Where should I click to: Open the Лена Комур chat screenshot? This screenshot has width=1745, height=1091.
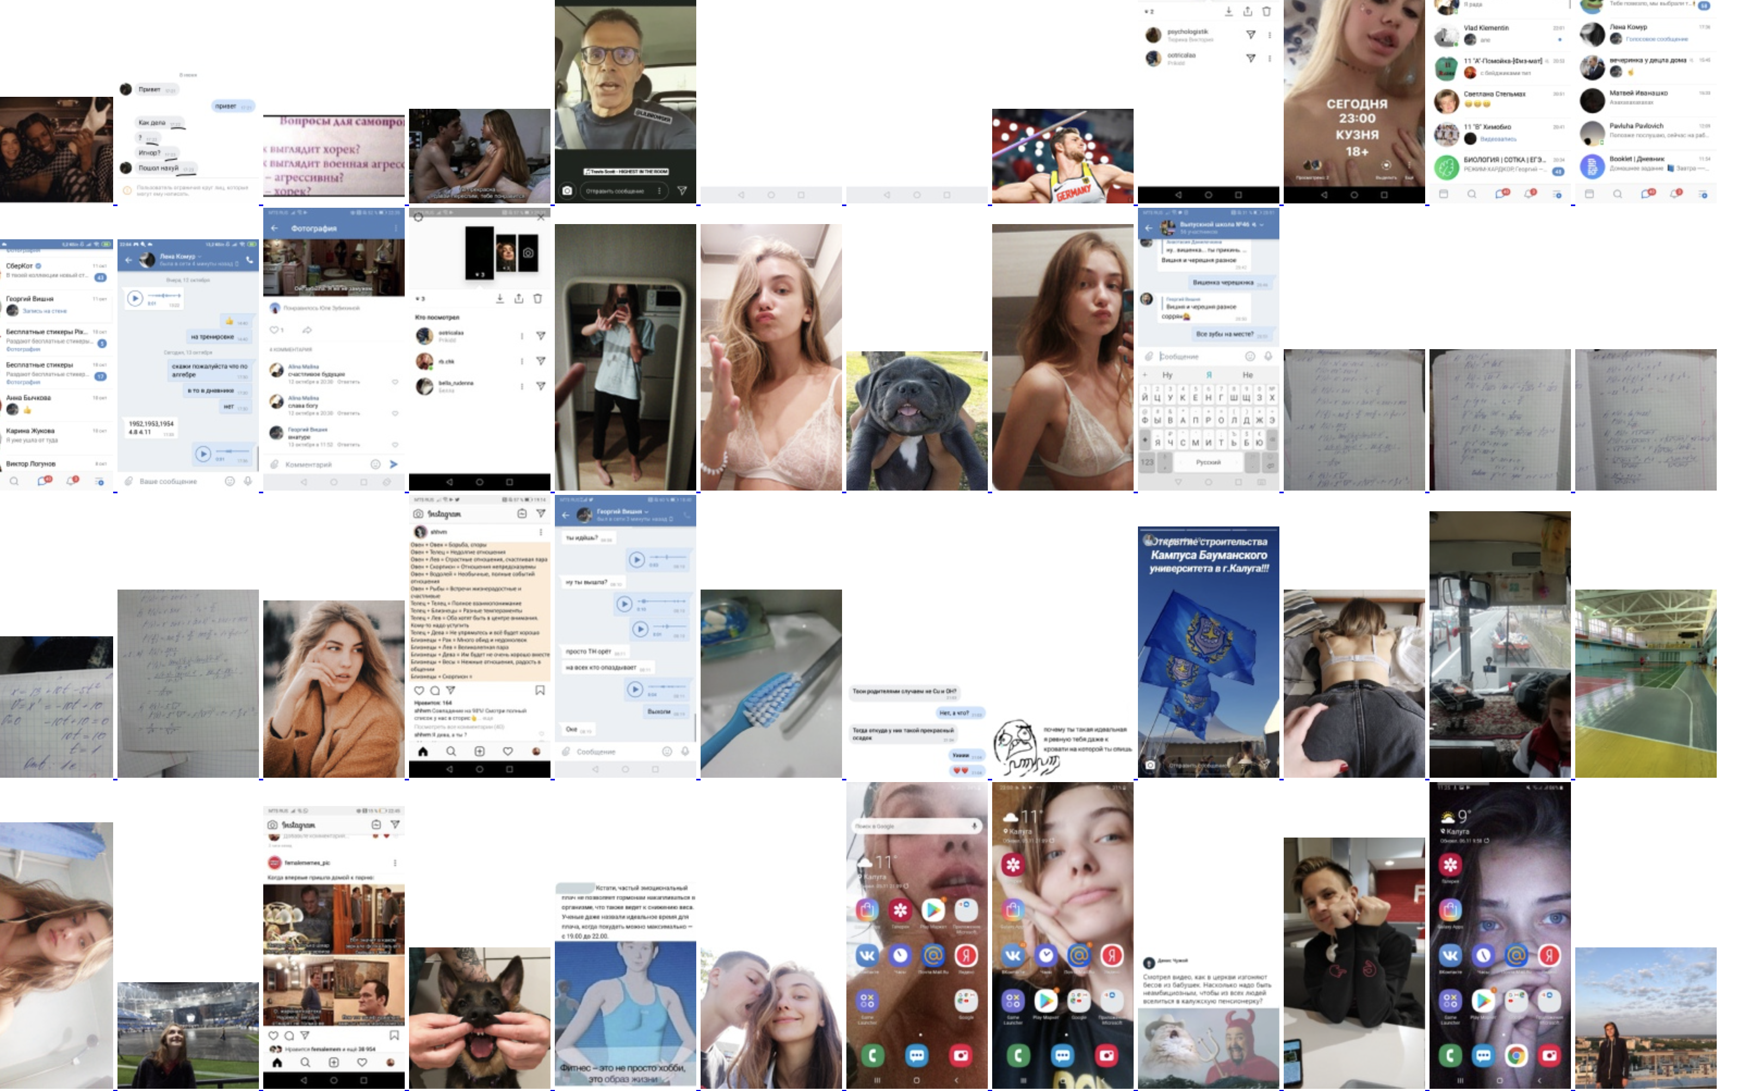click(x=188, y=365)
